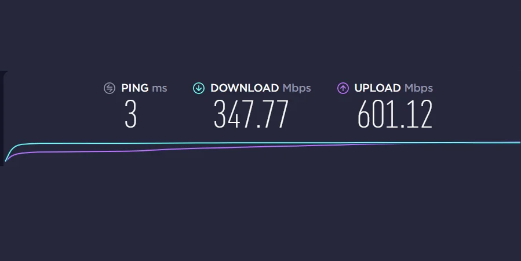Click the graph origin where both lines start
Viewport: 521px width, 261px height.
(x=6, y=161)
